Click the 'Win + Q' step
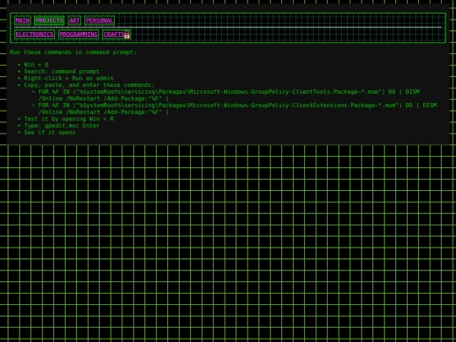456x342 pixels. 36,64
